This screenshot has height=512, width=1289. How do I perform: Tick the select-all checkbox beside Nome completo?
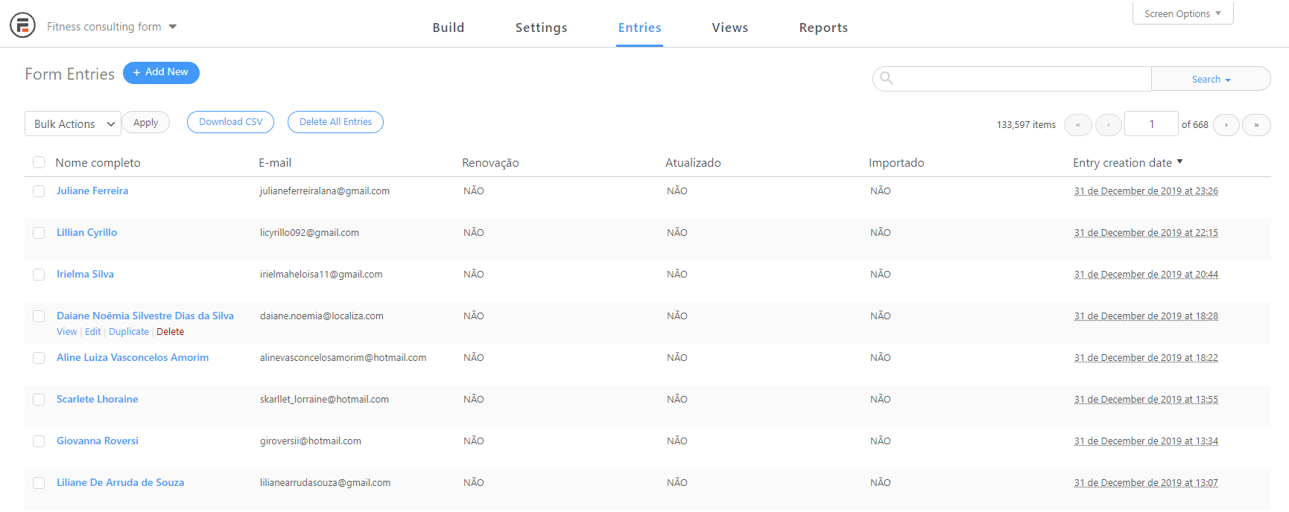(39, 162)
